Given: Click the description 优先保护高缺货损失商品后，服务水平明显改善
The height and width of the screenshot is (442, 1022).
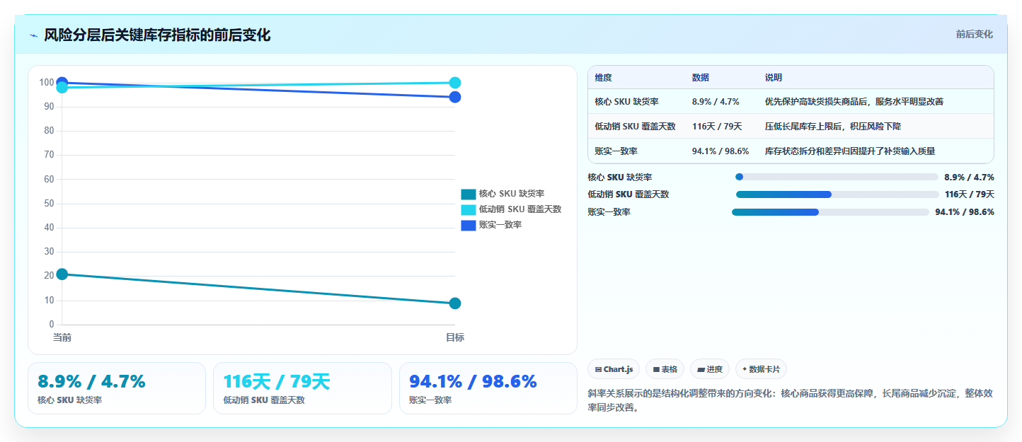Looking at the screenshot, I should coord(854,102).
